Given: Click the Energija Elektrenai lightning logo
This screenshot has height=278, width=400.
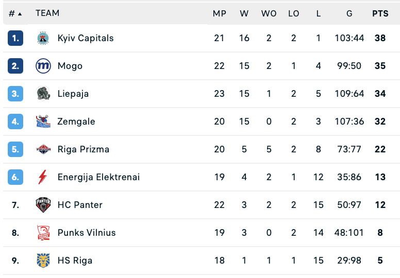Looking at the screenshot, I should click(43, 177).
